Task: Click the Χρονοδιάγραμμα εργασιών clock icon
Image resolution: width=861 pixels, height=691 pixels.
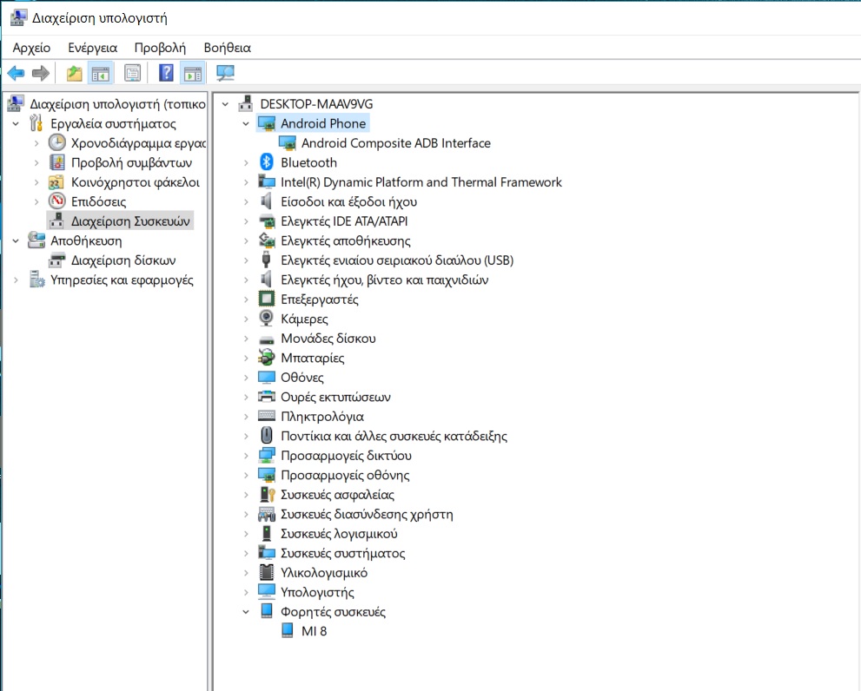Action: [56, 143]
